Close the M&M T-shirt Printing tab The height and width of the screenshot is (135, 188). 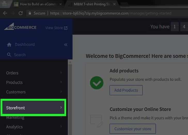coord(114,4)
